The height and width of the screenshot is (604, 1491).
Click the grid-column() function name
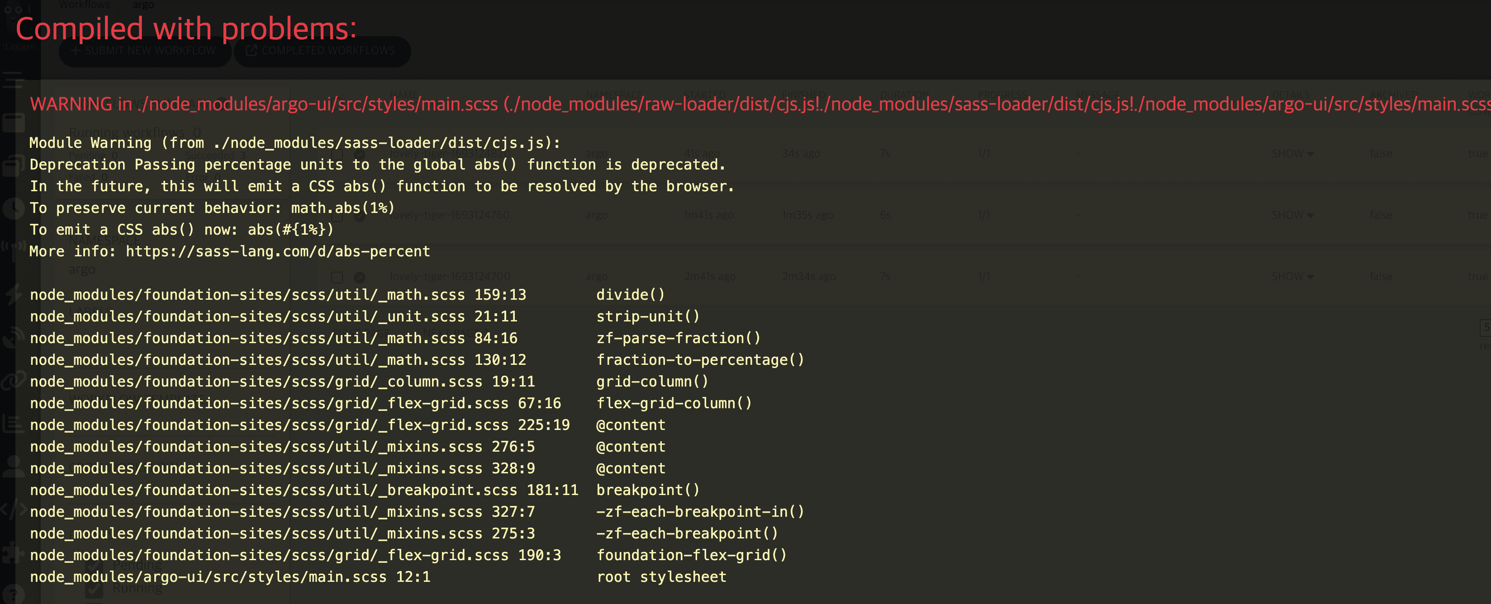[652, 382]
